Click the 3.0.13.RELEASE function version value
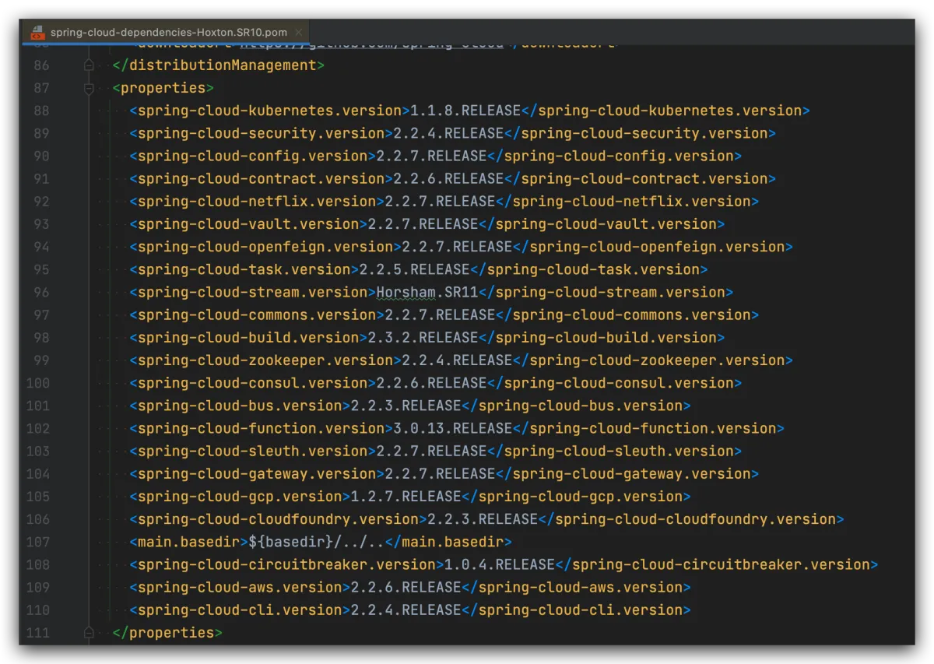Viewport: 934px width, 664px height. point(448,428)
